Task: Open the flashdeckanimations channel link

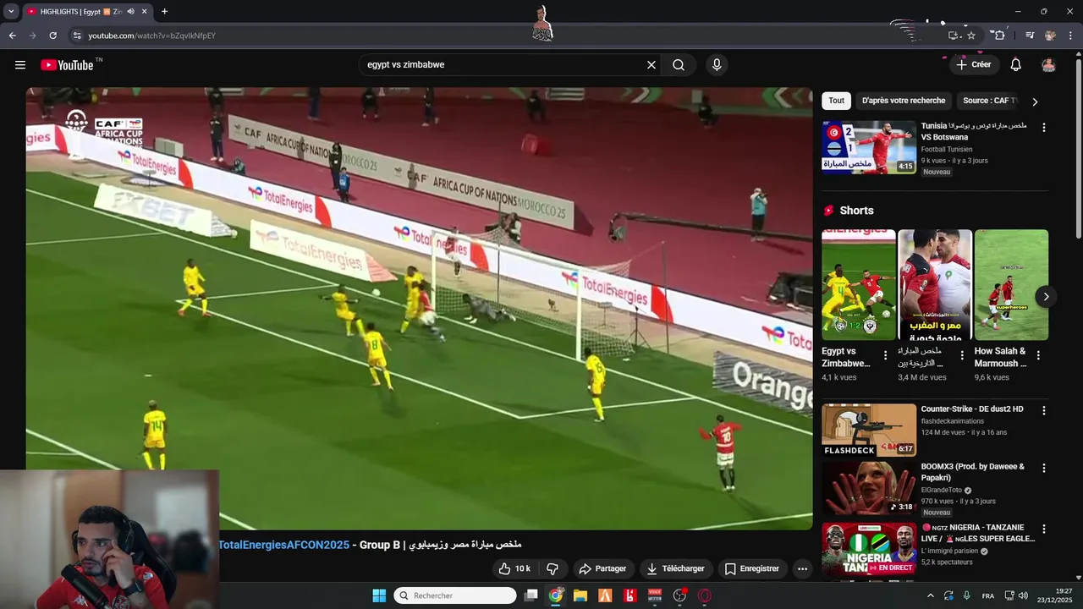Action: (x=952, y=421)
